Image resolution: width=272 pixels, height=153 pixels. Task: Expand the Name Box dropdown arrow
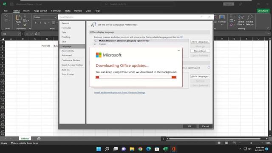(x=19, y=34)
